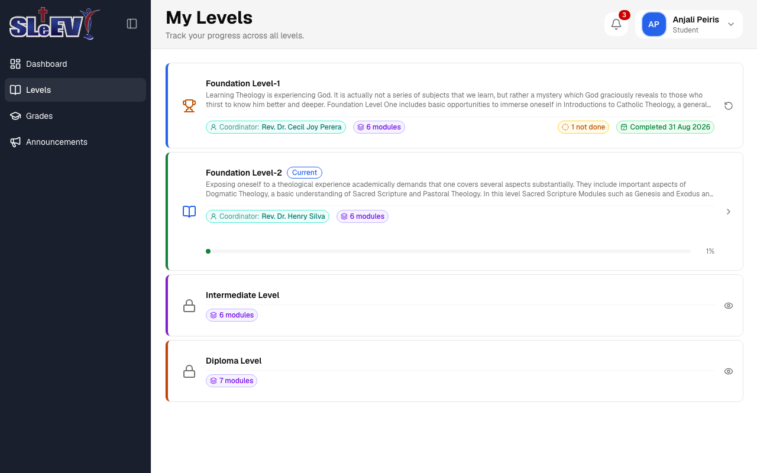The height and width of the screenshot is (473, 757).
Task: Click '6 modules' tag on Foundation Level-2
Action: click(x=363, y=216)
